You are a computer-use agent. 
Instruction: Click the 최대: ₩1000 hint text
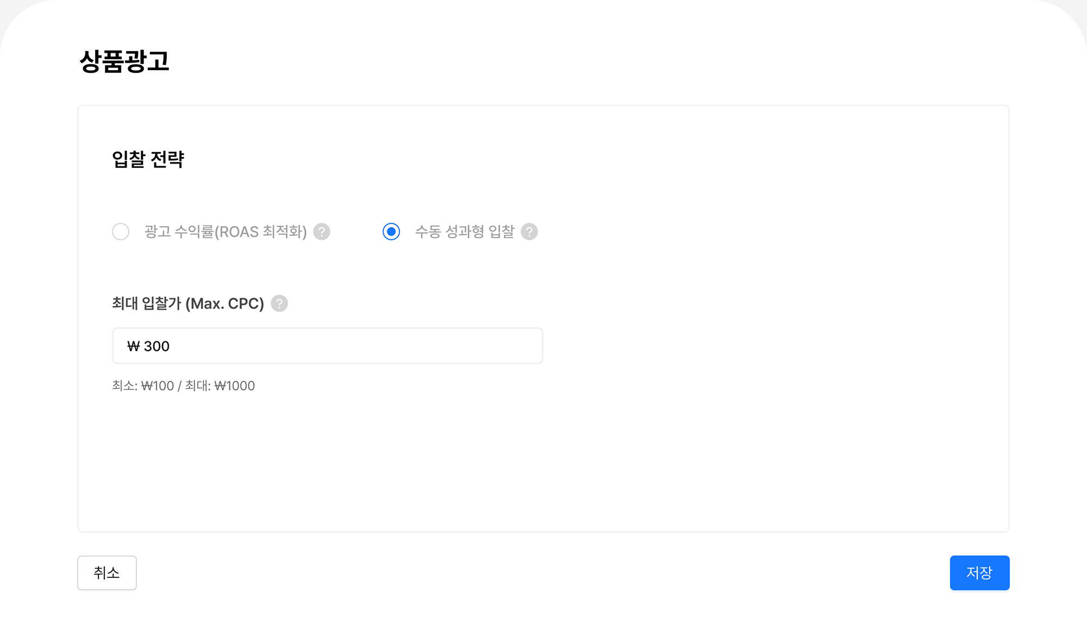point(220,386)
